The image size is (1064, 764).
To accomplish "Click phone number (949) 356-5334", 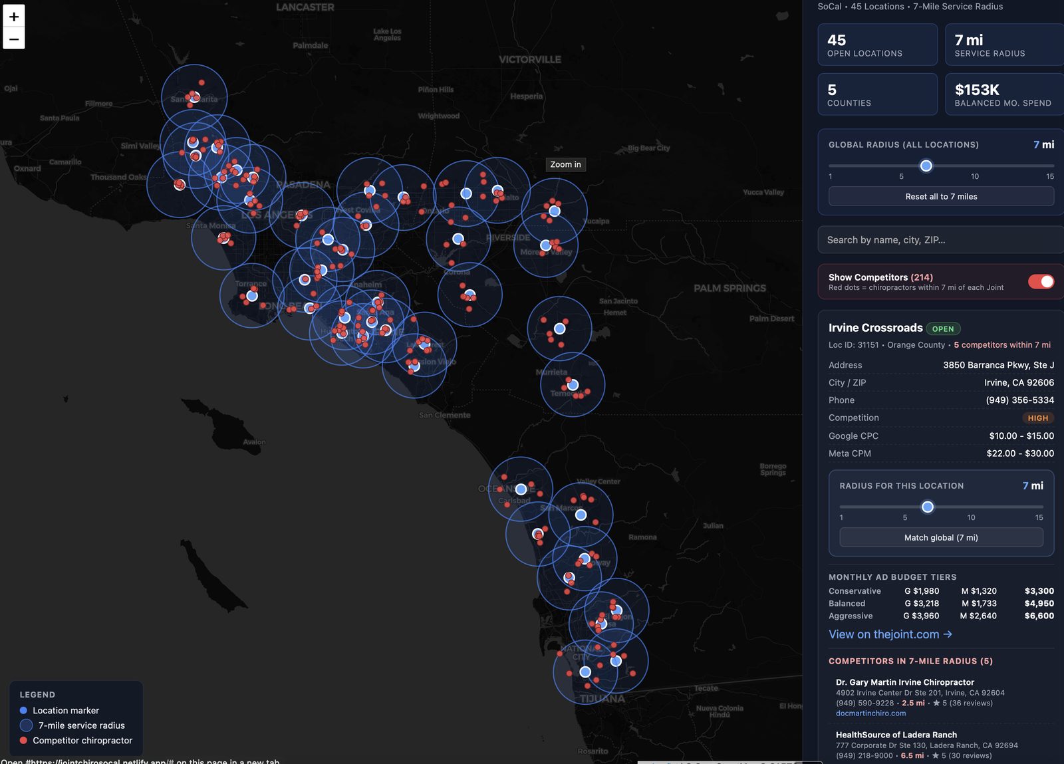I will tap(1019, 400).
